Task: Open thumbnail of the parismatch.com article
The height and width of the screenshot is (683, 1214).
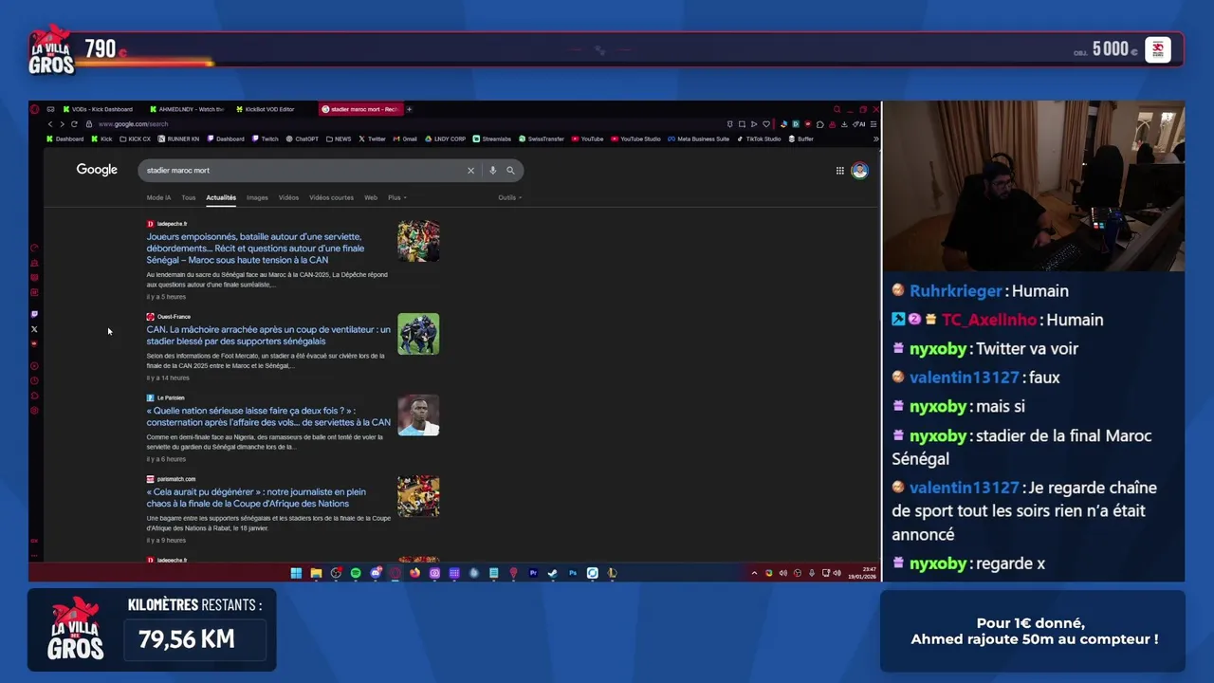Action: [x=418, y=496]
